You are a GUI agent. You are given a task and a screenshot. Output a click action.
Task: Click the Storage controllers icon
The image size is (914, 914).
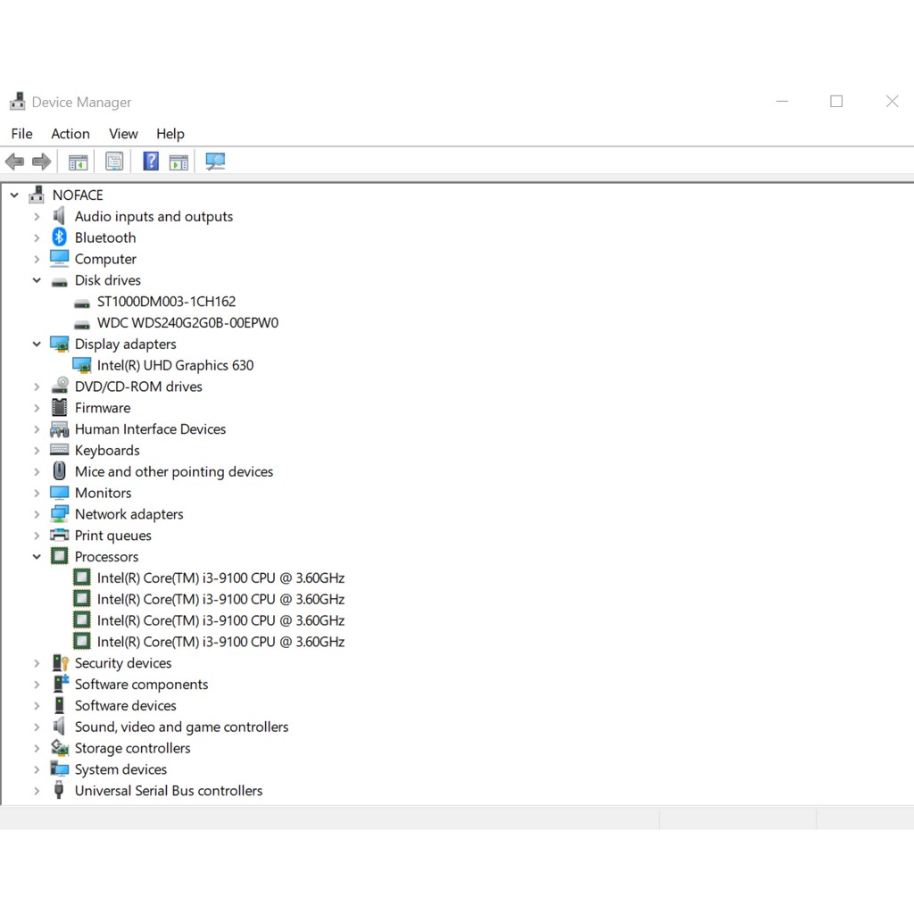coord(60,748)
